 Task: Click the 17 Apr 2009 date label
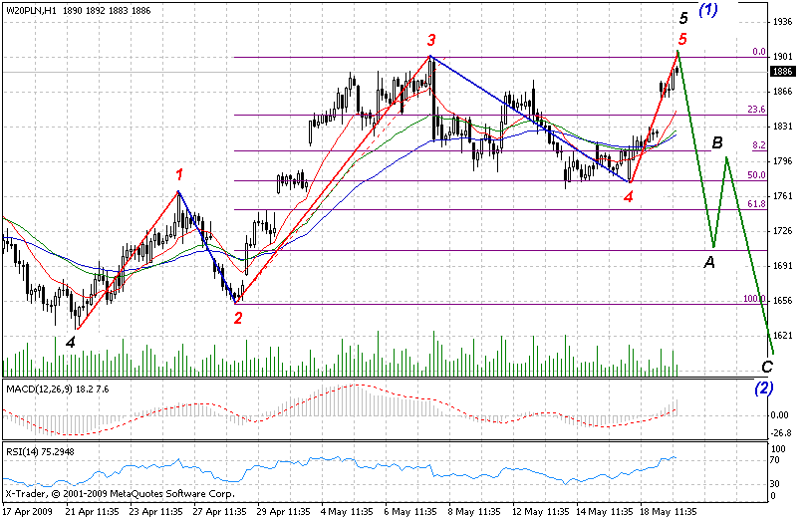pyautogui.click(x=28, y=512)
